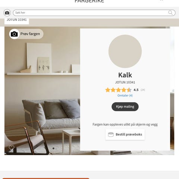
Task: Click the 'Kalk' color name heading
Action: (125, 75)
